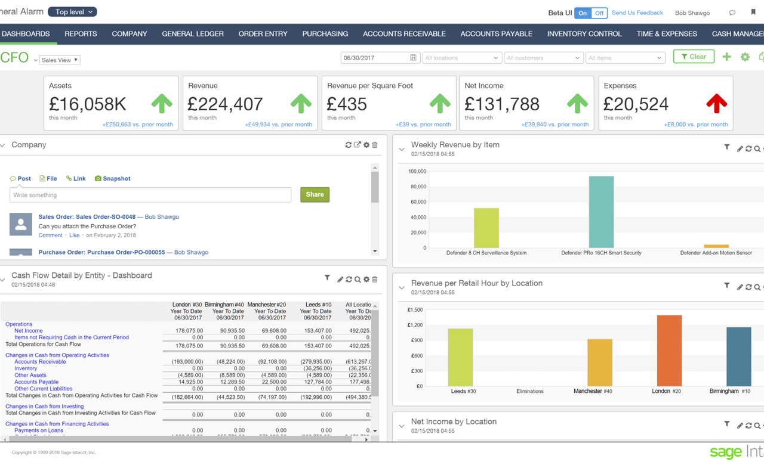This screenshot has height=462, width=764.
Task: Collapse the Weekly Revenue by Item panel
Action: pos(402,149)
